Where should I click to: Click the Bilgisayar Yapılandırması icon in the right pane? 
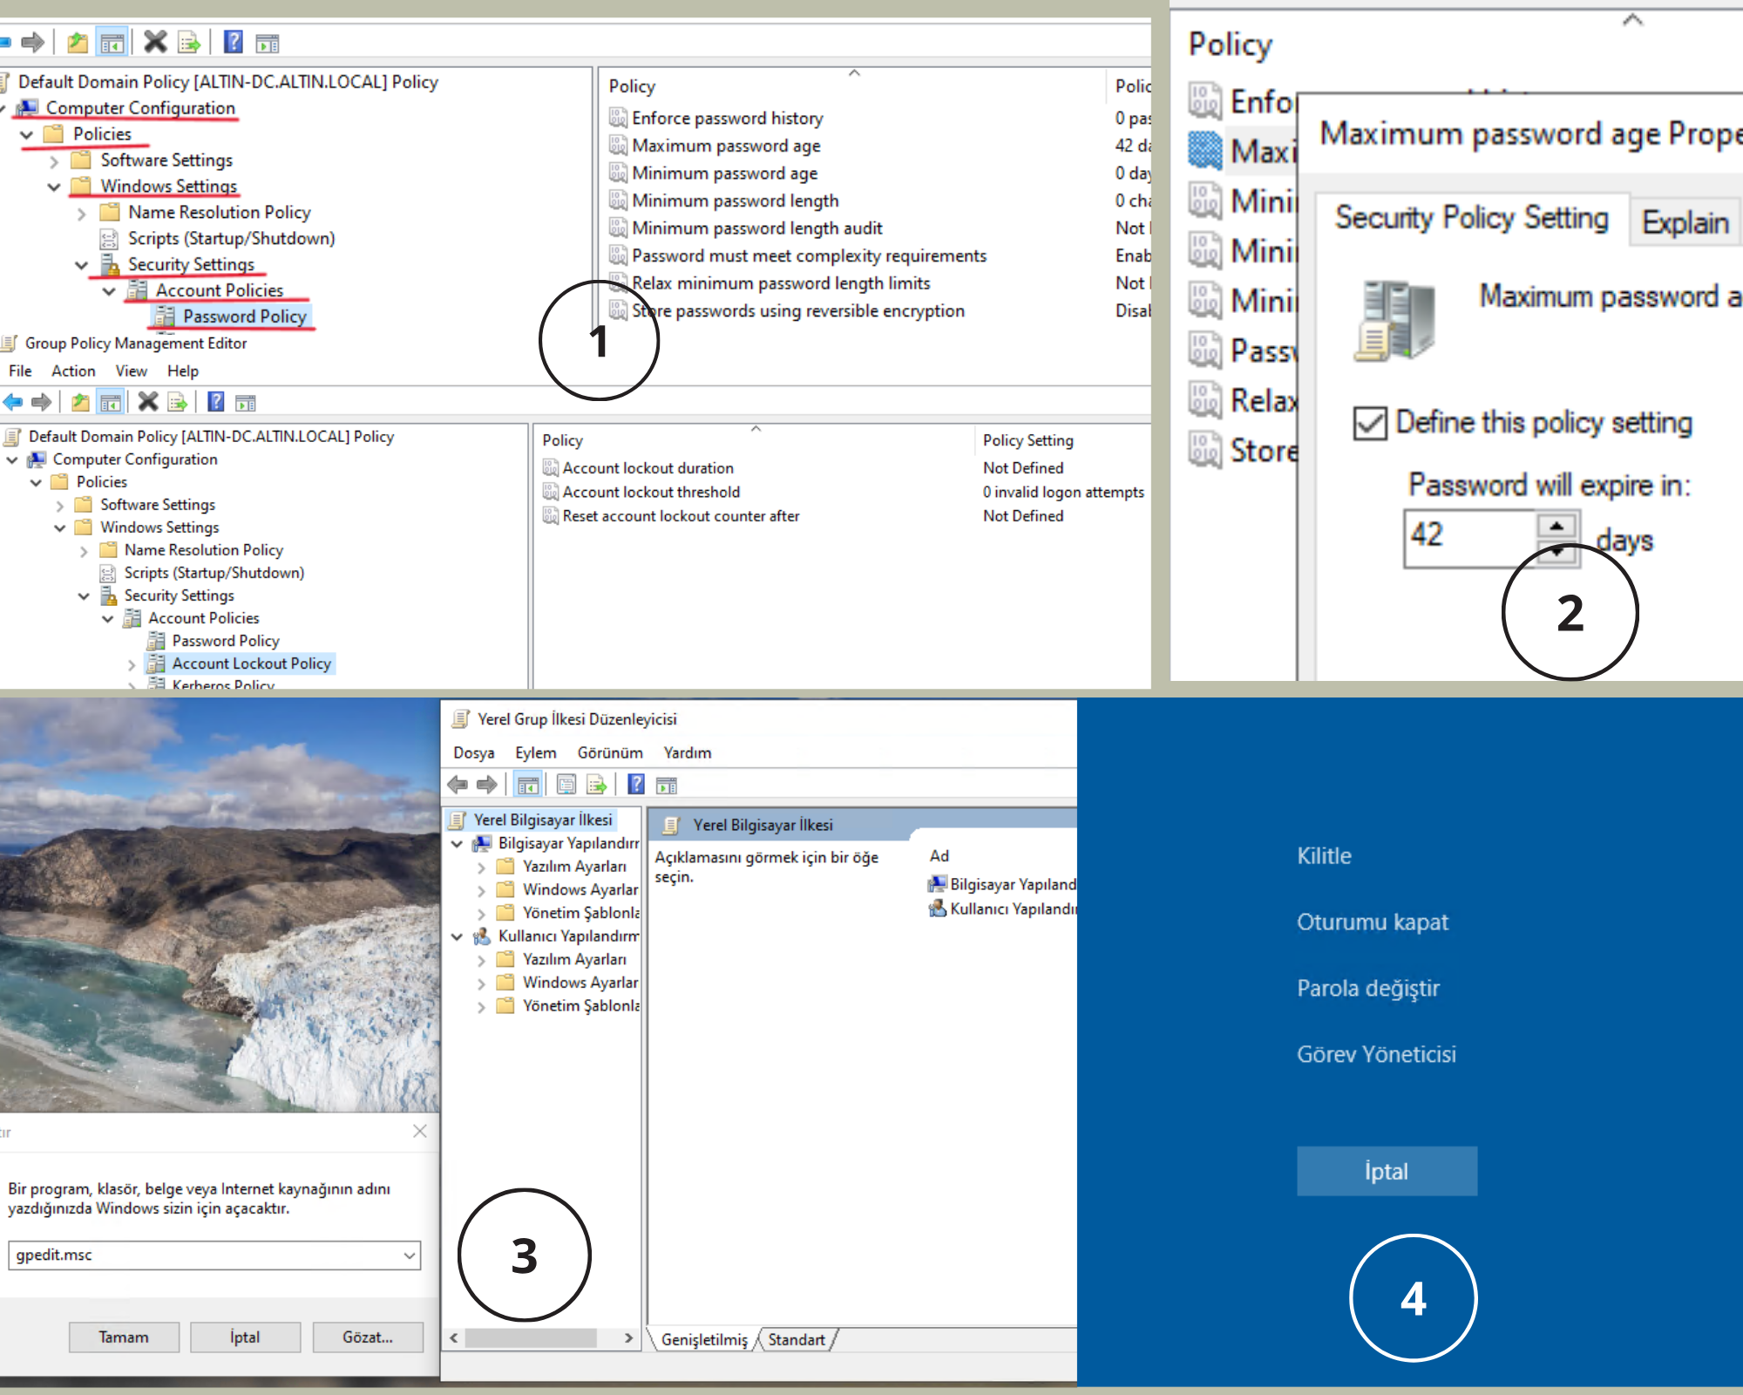[937, 884]
